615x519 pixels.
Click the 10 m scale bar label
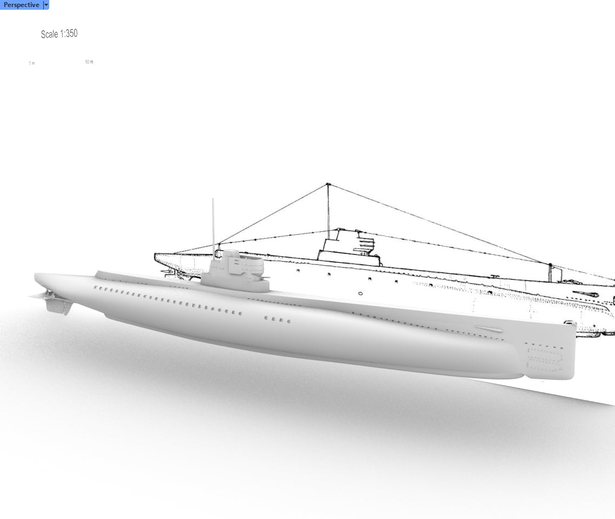[89, 62]
